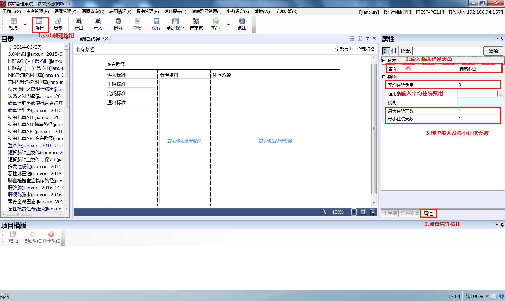
Task: Open the 视图 dropdown arrow in the toolbar
Action: 25,24
